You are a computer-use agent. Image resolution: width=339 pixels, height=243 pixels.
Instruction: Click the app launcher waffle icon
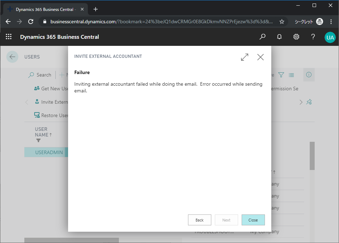click(9, 37)
